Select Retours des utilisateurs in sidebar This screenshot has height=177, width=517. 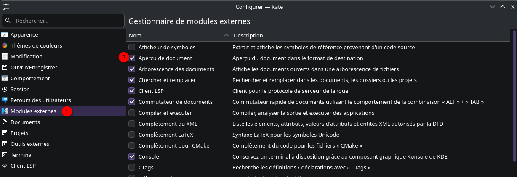pos(40,100)
